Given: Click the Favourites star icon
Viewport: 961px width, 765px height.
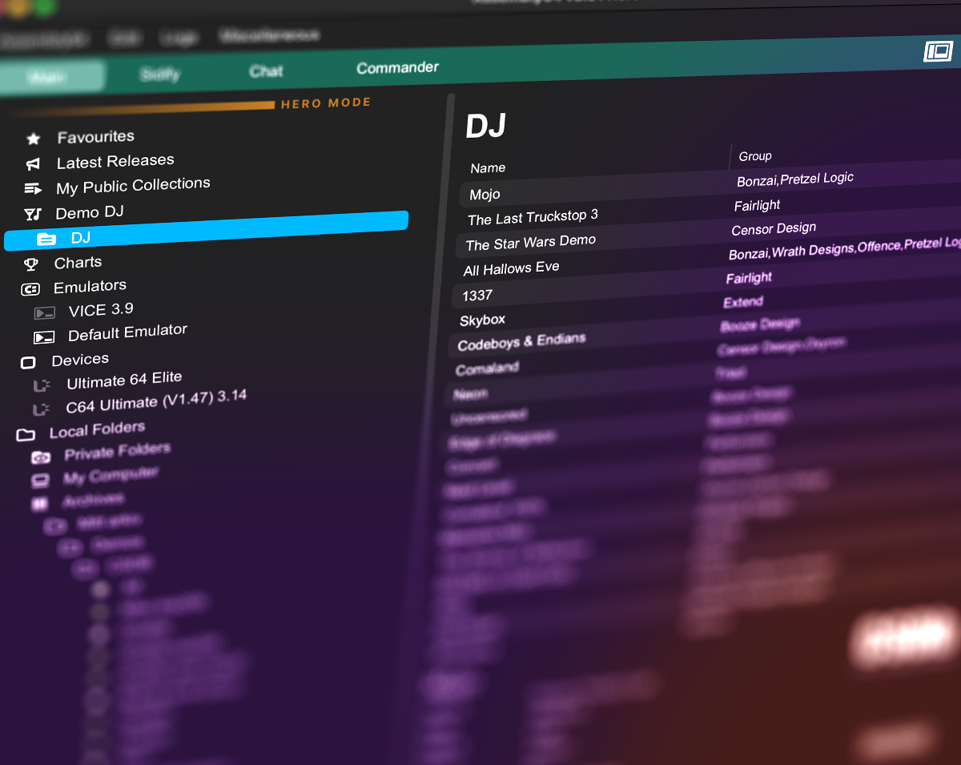Looking at the screenshot, I should coord(34,139).
